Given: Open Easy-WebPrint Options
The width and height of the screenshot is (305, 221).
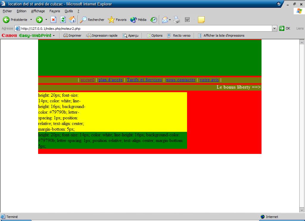Looking at the screenshot, I should tap(155, 35).
